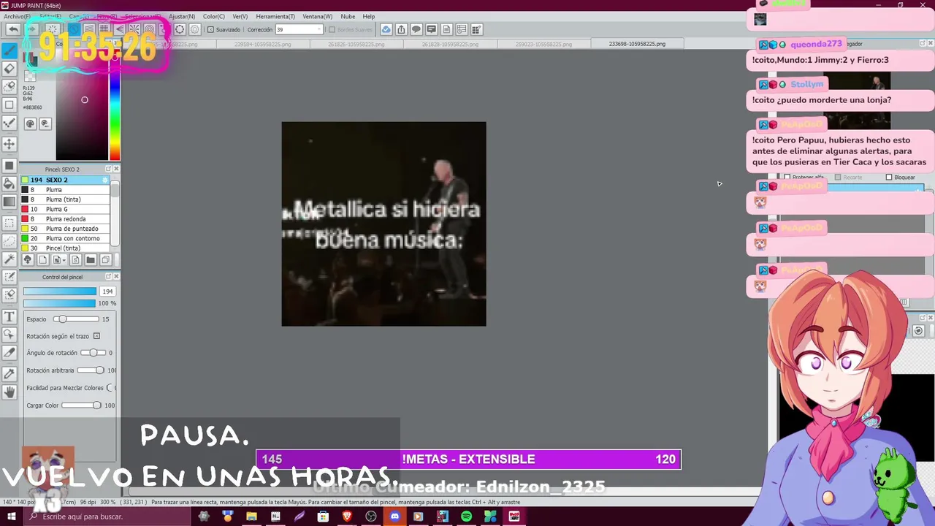Click the checklist icon at toolbar end

pos(476,29)
